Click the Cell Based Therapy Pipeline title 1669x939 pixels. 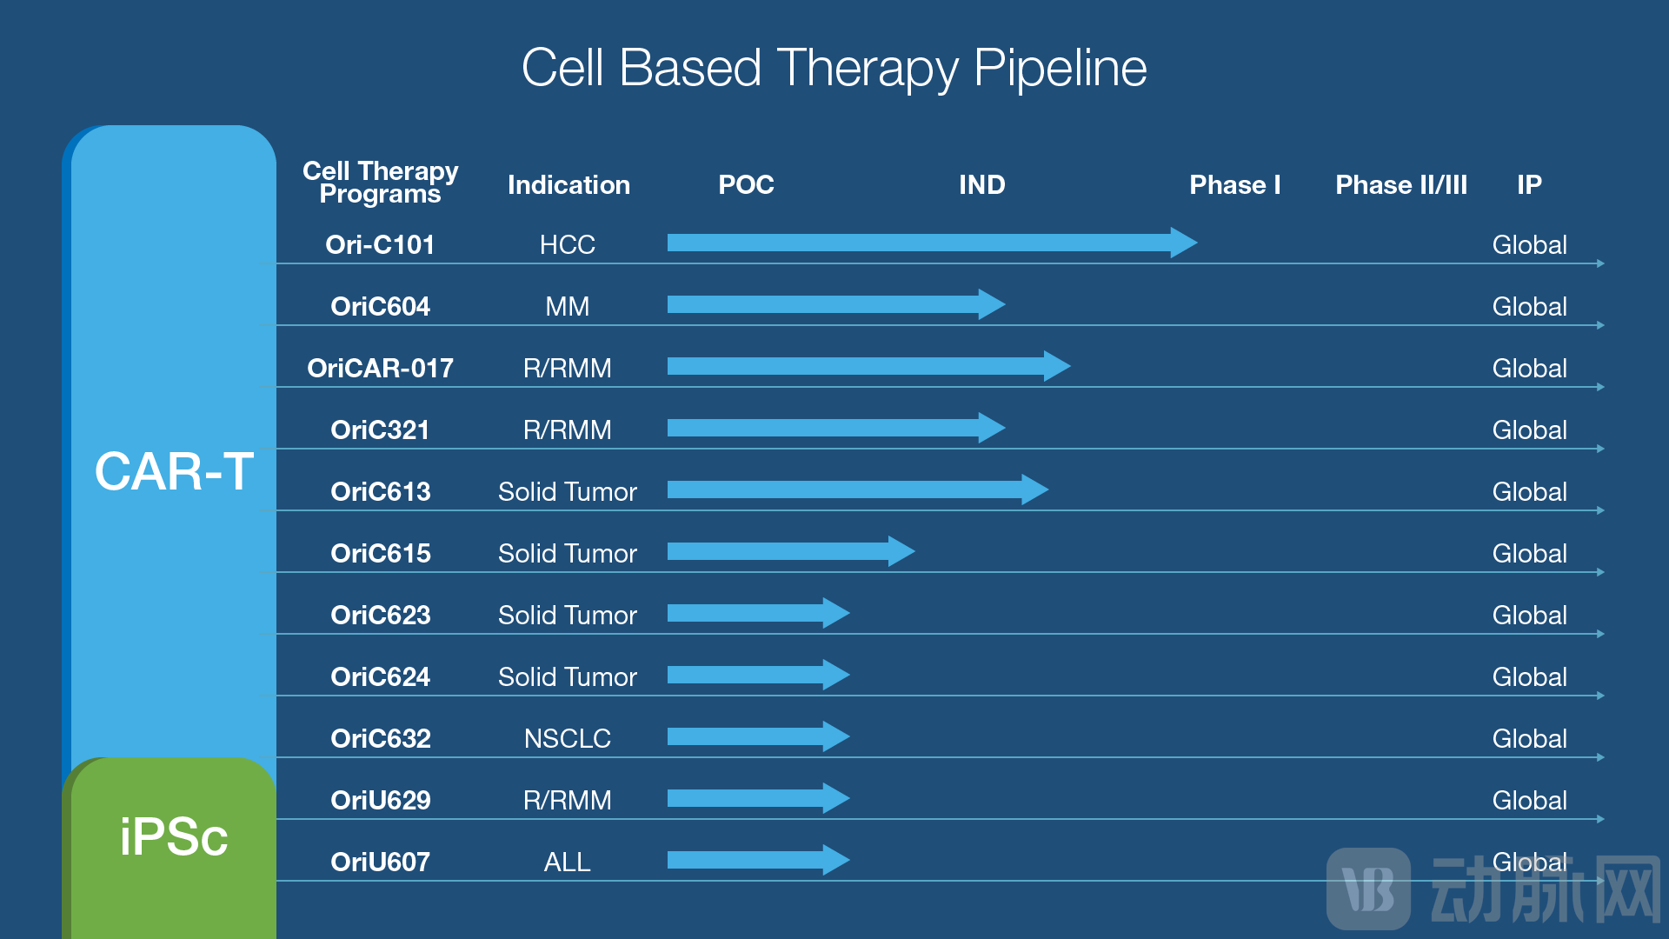click(834, 68)
